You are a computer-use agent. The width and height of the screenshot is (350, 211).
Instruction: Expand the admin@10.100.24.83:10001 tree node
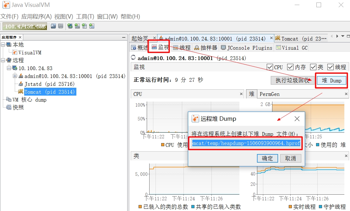(15, 76)
